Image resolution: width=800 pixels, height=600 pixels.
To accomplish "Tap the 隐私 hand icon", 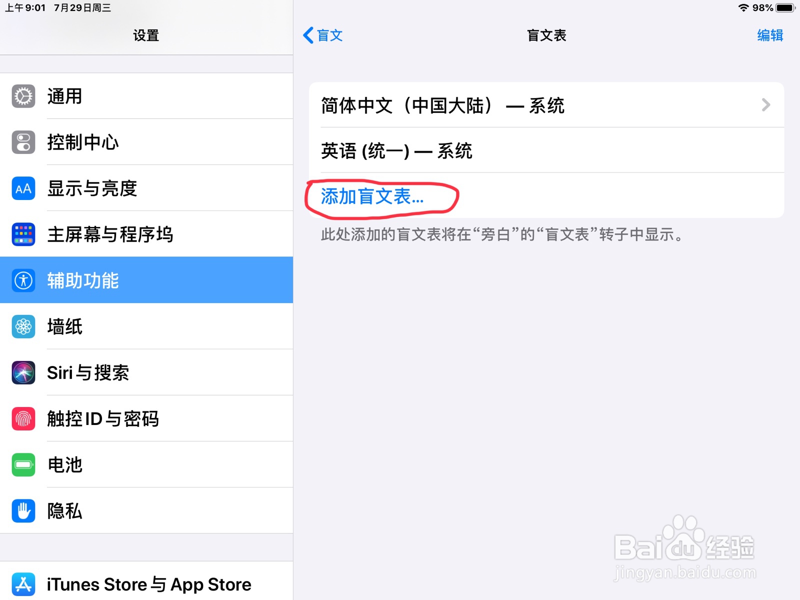I will (23, 510).
